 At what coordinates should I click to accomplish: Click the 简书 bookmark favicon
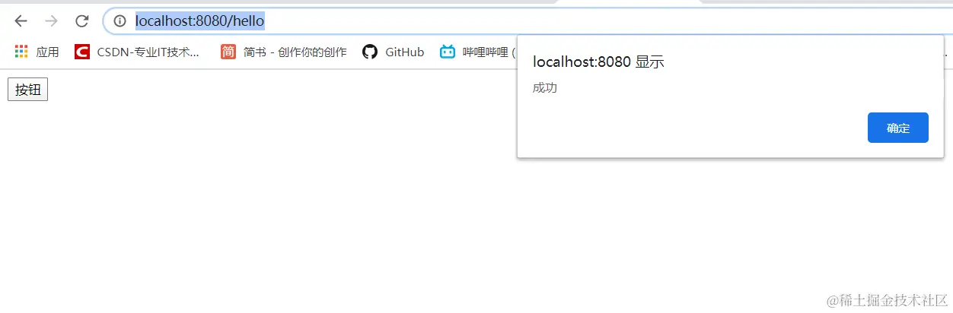click(x=228, y=52)
